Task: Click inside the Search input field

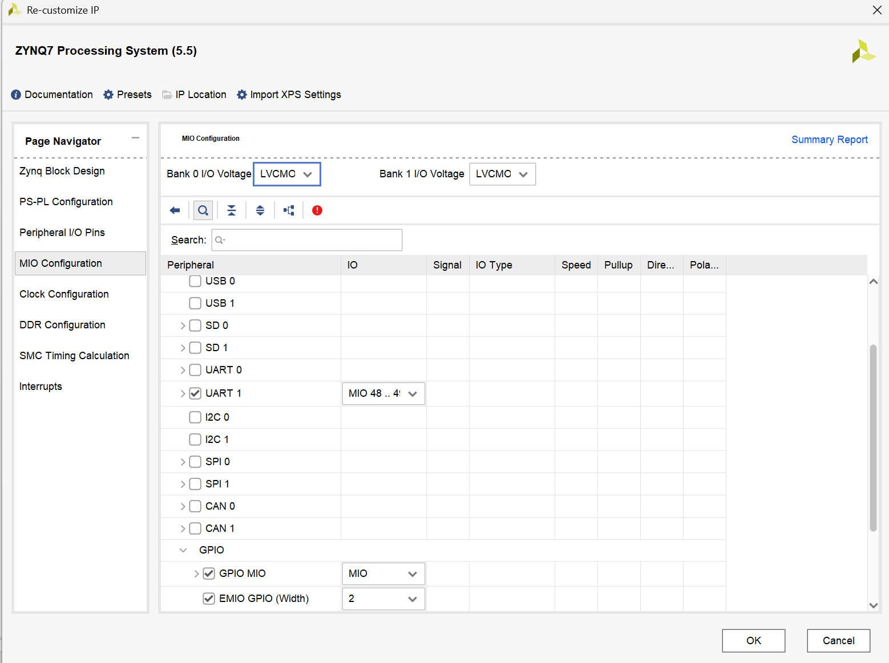Action: coord(307,240)
